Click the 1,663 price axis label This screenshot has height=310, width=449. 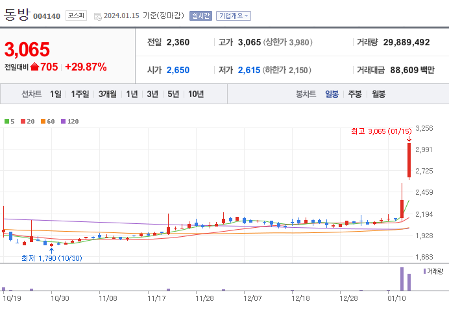424,257
